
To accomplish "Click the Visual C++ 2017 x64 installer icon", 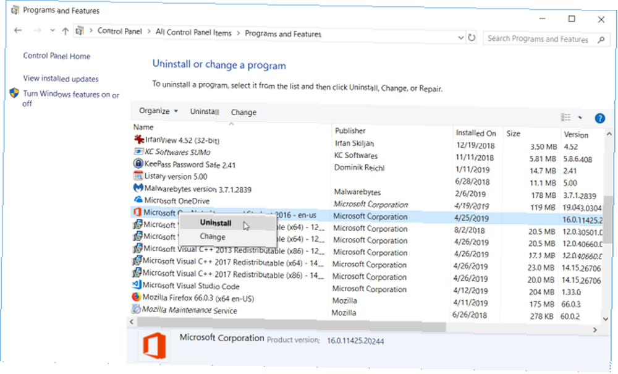I will pos(137,260).
